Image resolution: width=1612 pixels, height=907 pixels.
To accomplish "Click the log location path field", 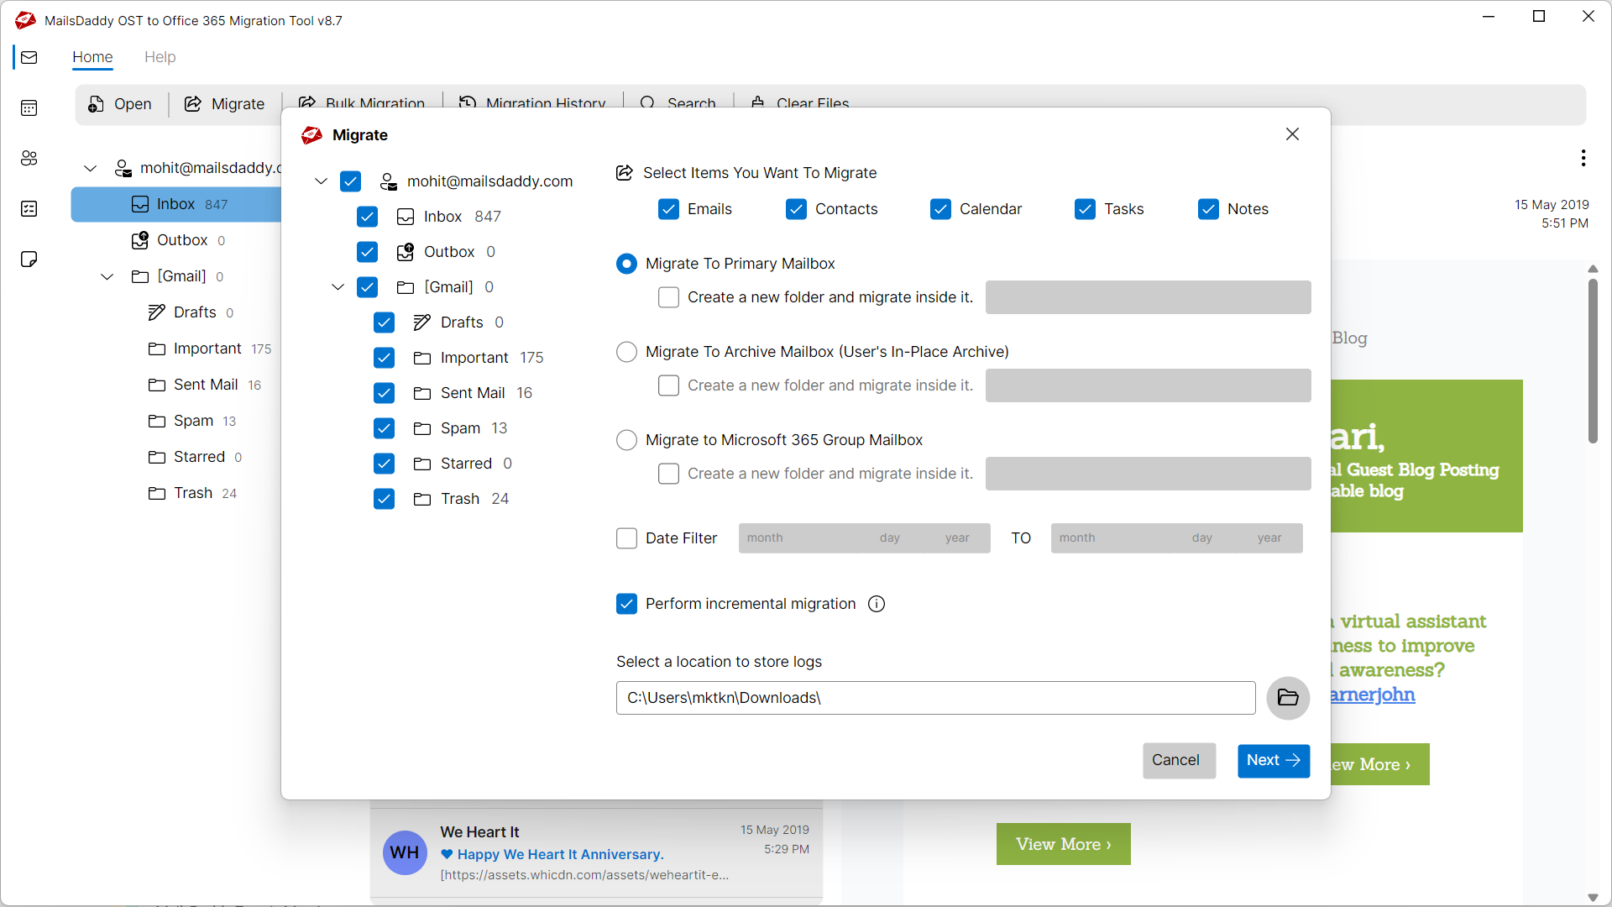I will [935, 698].
